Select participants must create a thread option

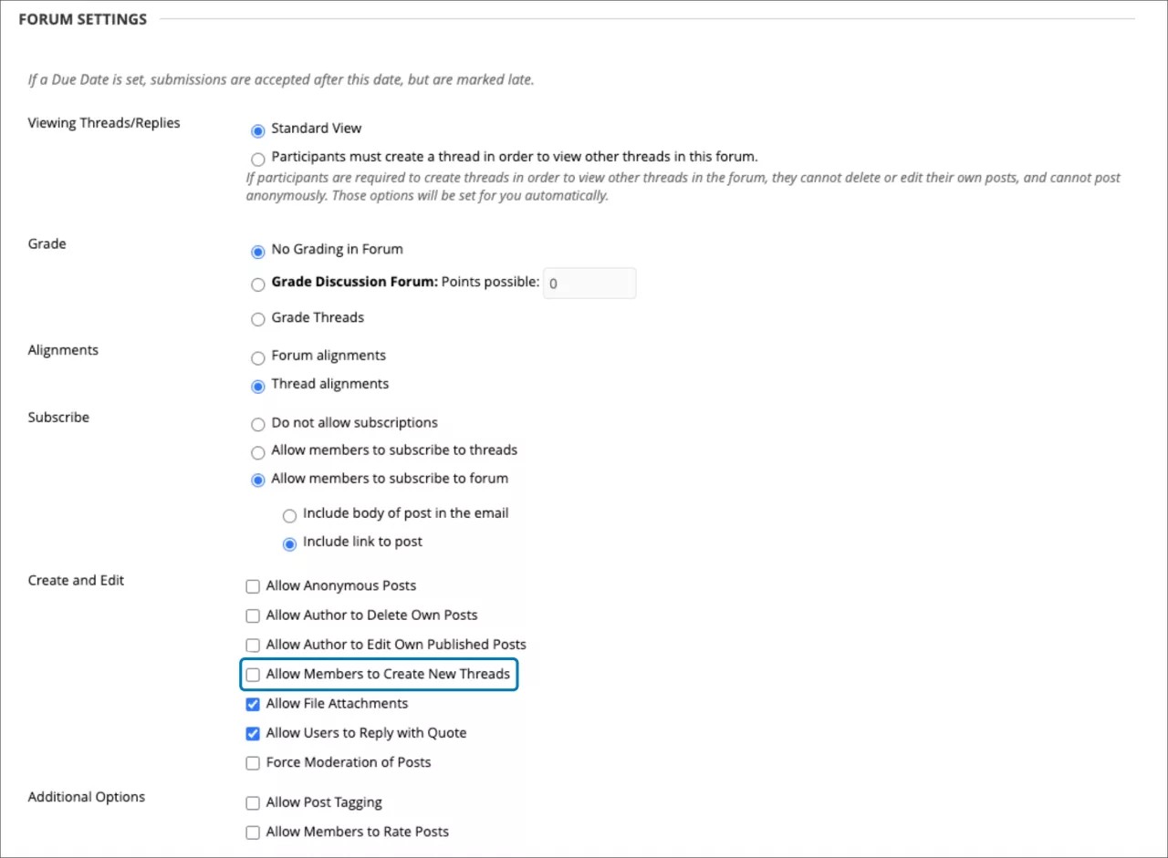257,159
